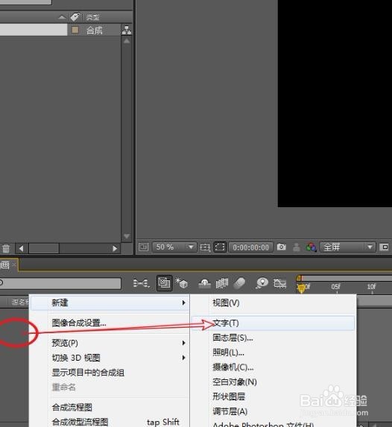Click the current time 0:00:00:00 field
The image size is (392, 427).
[x=250, y=247]
